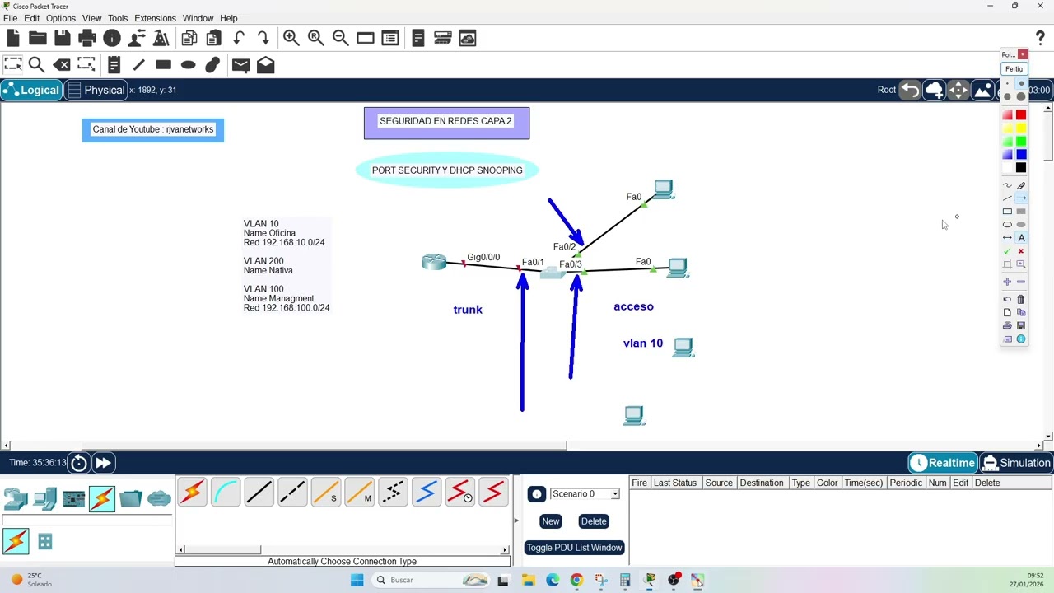Choose the Place Note tool
Screen dimensions: 1054x593
(x=114, y=64)
